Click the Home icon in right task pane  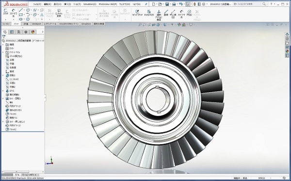tap(287, 34)
